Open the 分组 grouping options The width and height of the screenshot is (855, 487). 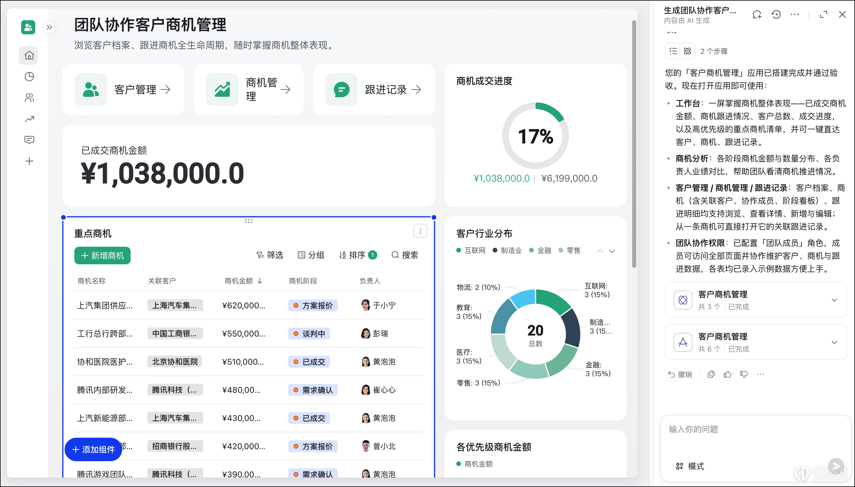[311, 255]
